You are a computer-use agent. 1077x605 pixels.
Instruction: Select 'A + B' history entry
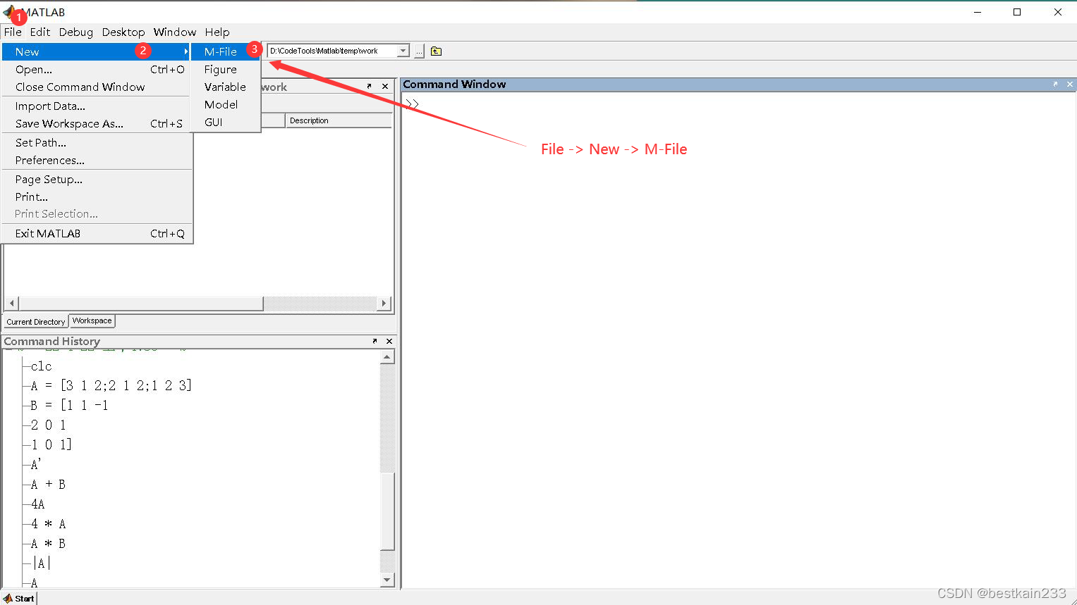pyautogui.click(x=49, y=484)
